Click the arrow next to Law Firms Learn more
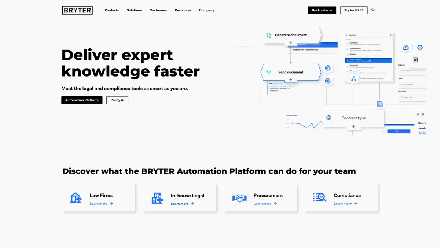The height and width of the screenshot is (248, 440). click(x=111, y=203)
